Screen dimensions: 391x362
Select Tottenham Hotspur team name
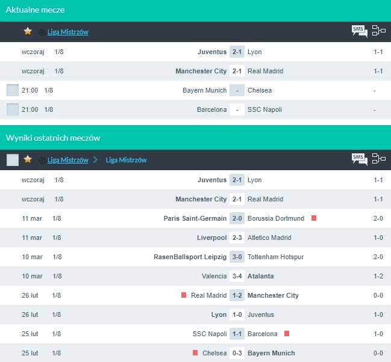click(275, 257)
